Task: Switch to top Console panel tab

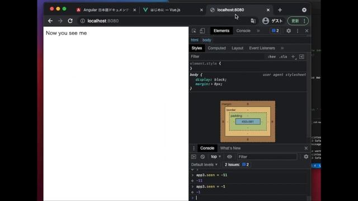Action: click(x=243, y=31)
